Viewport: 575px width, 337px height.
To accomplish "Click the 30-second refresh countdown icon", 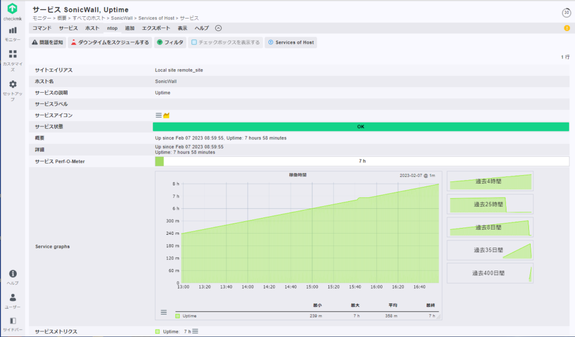I will [566, 12].
